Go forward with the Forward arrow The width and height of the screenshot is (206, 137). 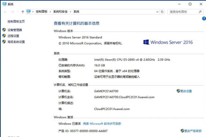coord(12,12)
